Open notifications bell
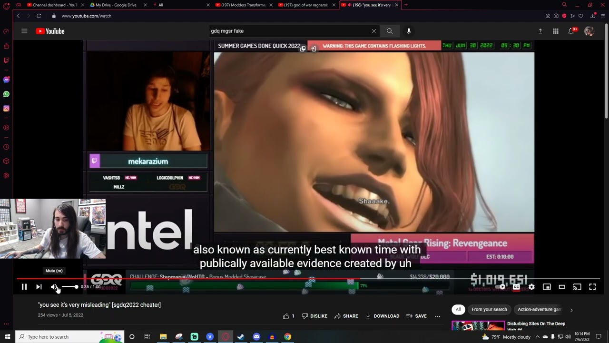The width and height of the screenshot is (609, 343). pyautogui.click(x=571, y=31)
